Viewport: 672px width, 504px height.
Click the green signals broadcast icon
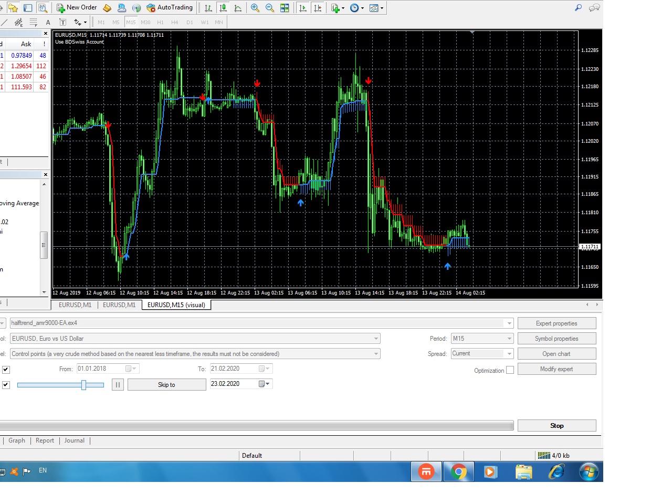coord(136,8)
